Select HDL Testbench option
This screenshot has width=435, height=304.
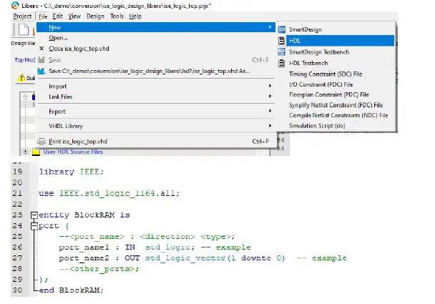[336, 63]
